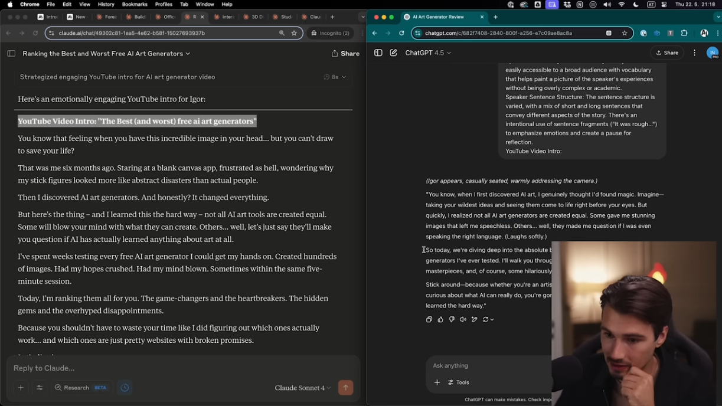Open ChatGPT 4.5 model dropdown

tap(428, 53)
